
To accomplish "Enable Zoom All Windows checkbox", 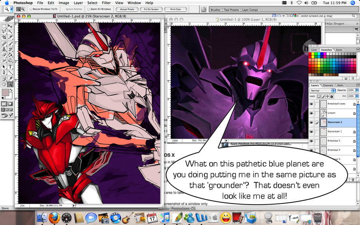I will (x=89, y=9).
